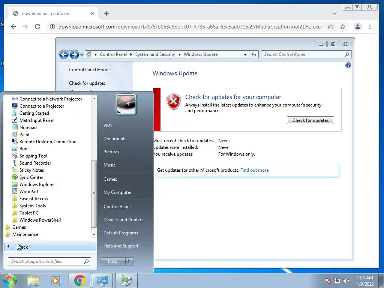Open Documents in Start menu right pane
Viewport: 384px width, 288px height.
click(115, 139)
